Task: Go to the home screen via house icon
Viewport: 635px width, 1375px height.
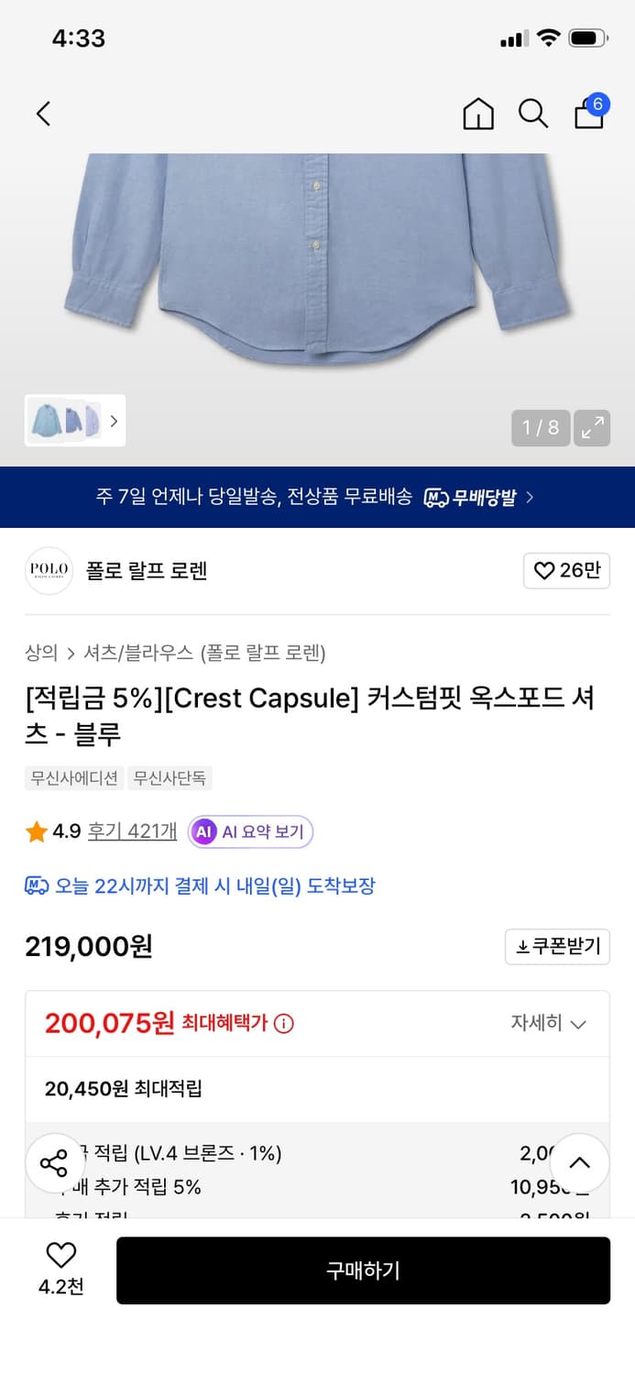Action: tap(477, 114)
